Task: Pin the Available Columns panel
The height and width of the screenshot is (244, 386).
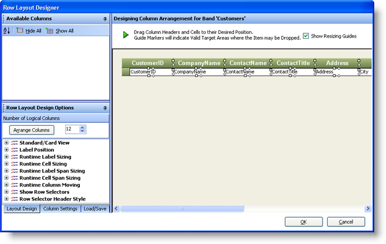Action: [x=105, y=19]
